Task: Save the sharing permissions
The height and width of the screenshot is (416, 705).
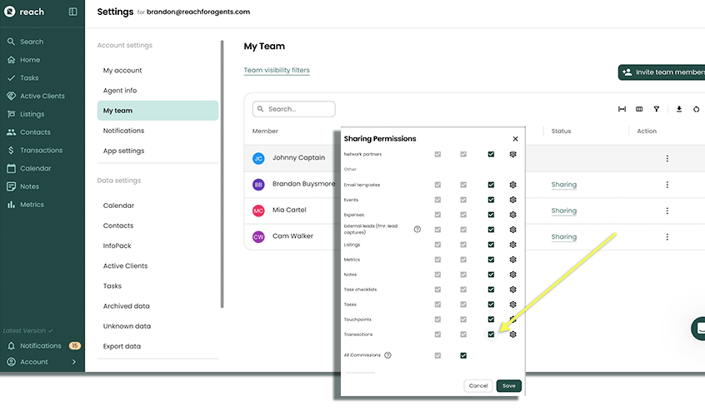Action: [508, 386]
